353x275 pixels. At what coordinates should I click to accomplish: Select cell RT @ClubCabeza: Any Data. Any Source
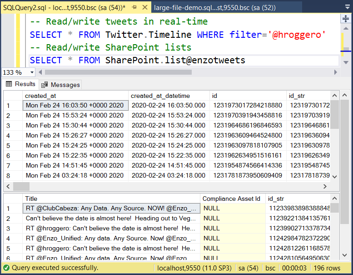[111, 208]
